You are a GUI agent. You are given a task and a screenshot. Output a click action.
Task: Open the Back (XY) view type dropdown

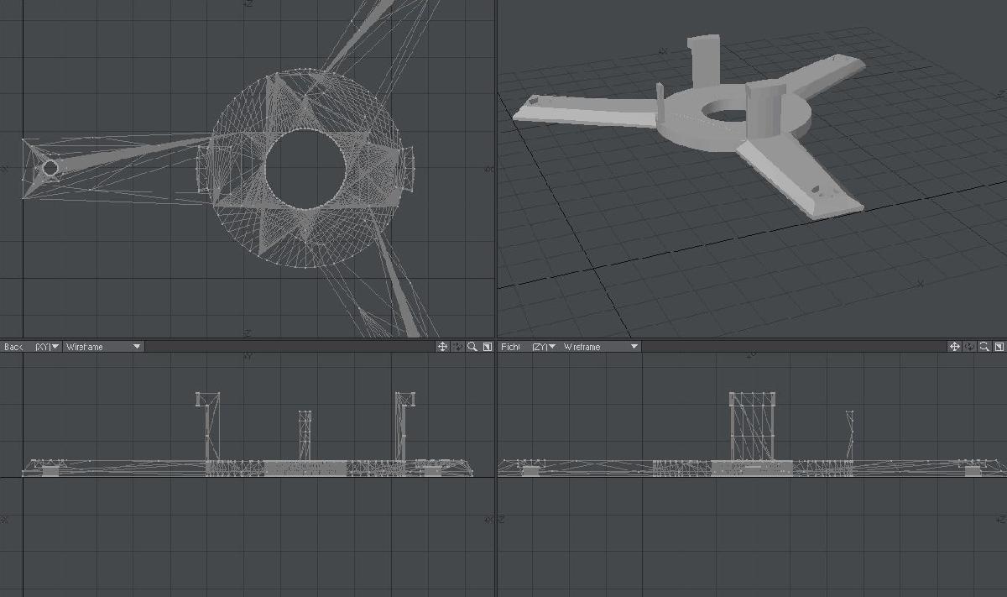tap(32, 347)
